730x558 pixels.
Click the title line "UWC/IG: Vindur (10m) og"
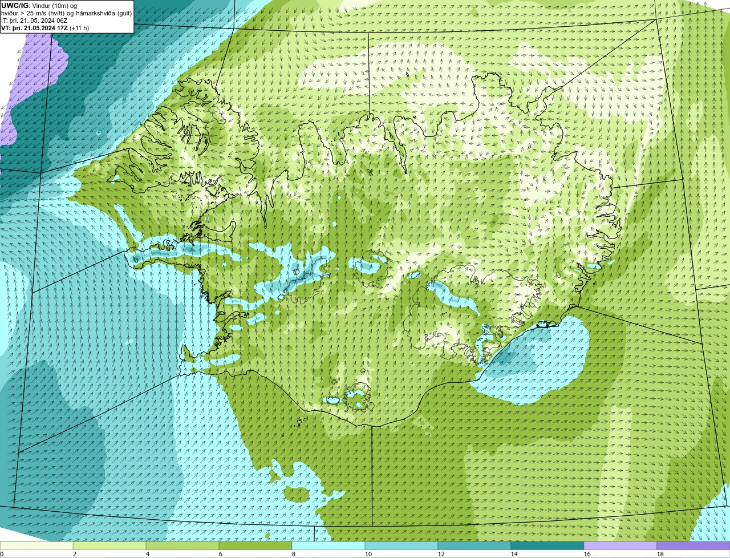click(39, 6)
